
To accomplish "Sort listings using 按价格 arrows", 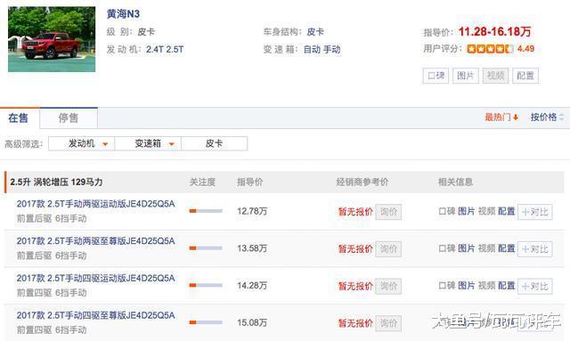I will [x=548, y=117].
